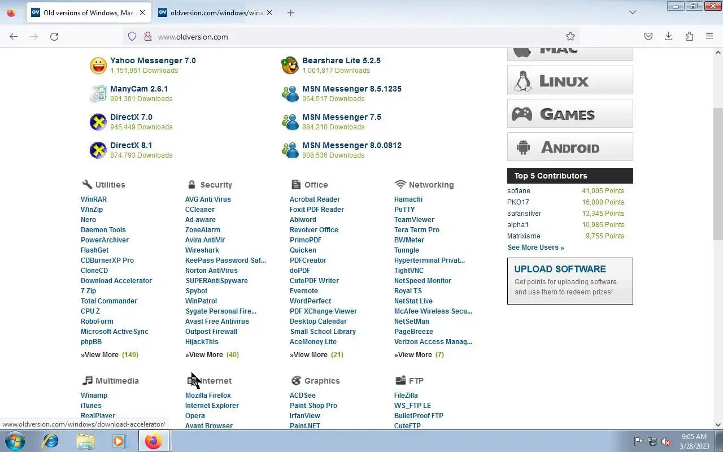723x452 pixels.
Task: Open Windows Explorer folder on taskbar
Action: click(85, 441)
